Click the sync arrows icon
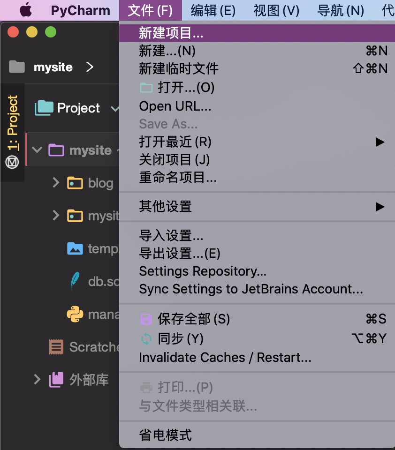This screenshot has width=395, height=450. pyautogui.click(x=146, y=338)
